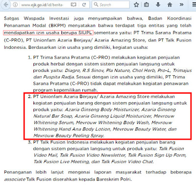
Task: Go to the home page icon
Action: (x=170, y=5)
